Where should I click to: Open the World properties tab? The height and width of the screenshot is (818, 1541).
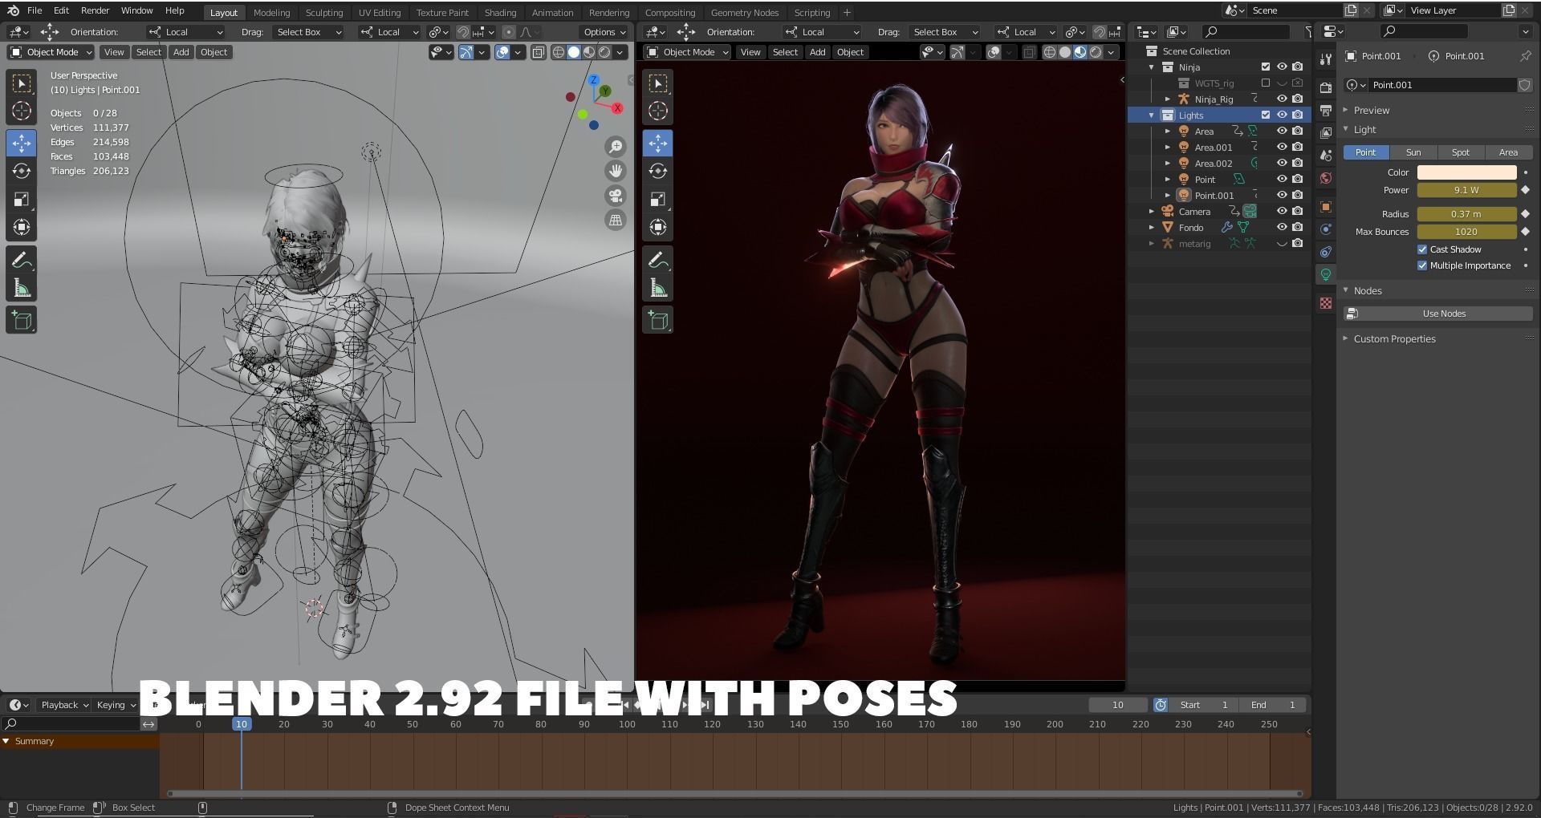pyautogui.click(x=1326, y=178)
